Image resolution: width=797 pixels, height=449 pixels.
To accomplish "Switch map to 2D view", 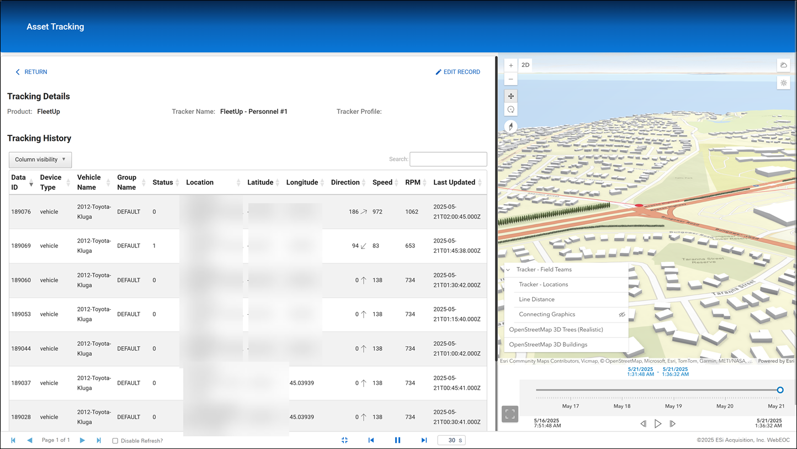I will point(525,65).
